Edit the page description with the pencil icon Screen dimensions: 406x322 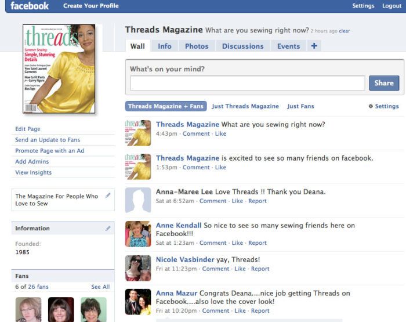(x=108, y=196)
